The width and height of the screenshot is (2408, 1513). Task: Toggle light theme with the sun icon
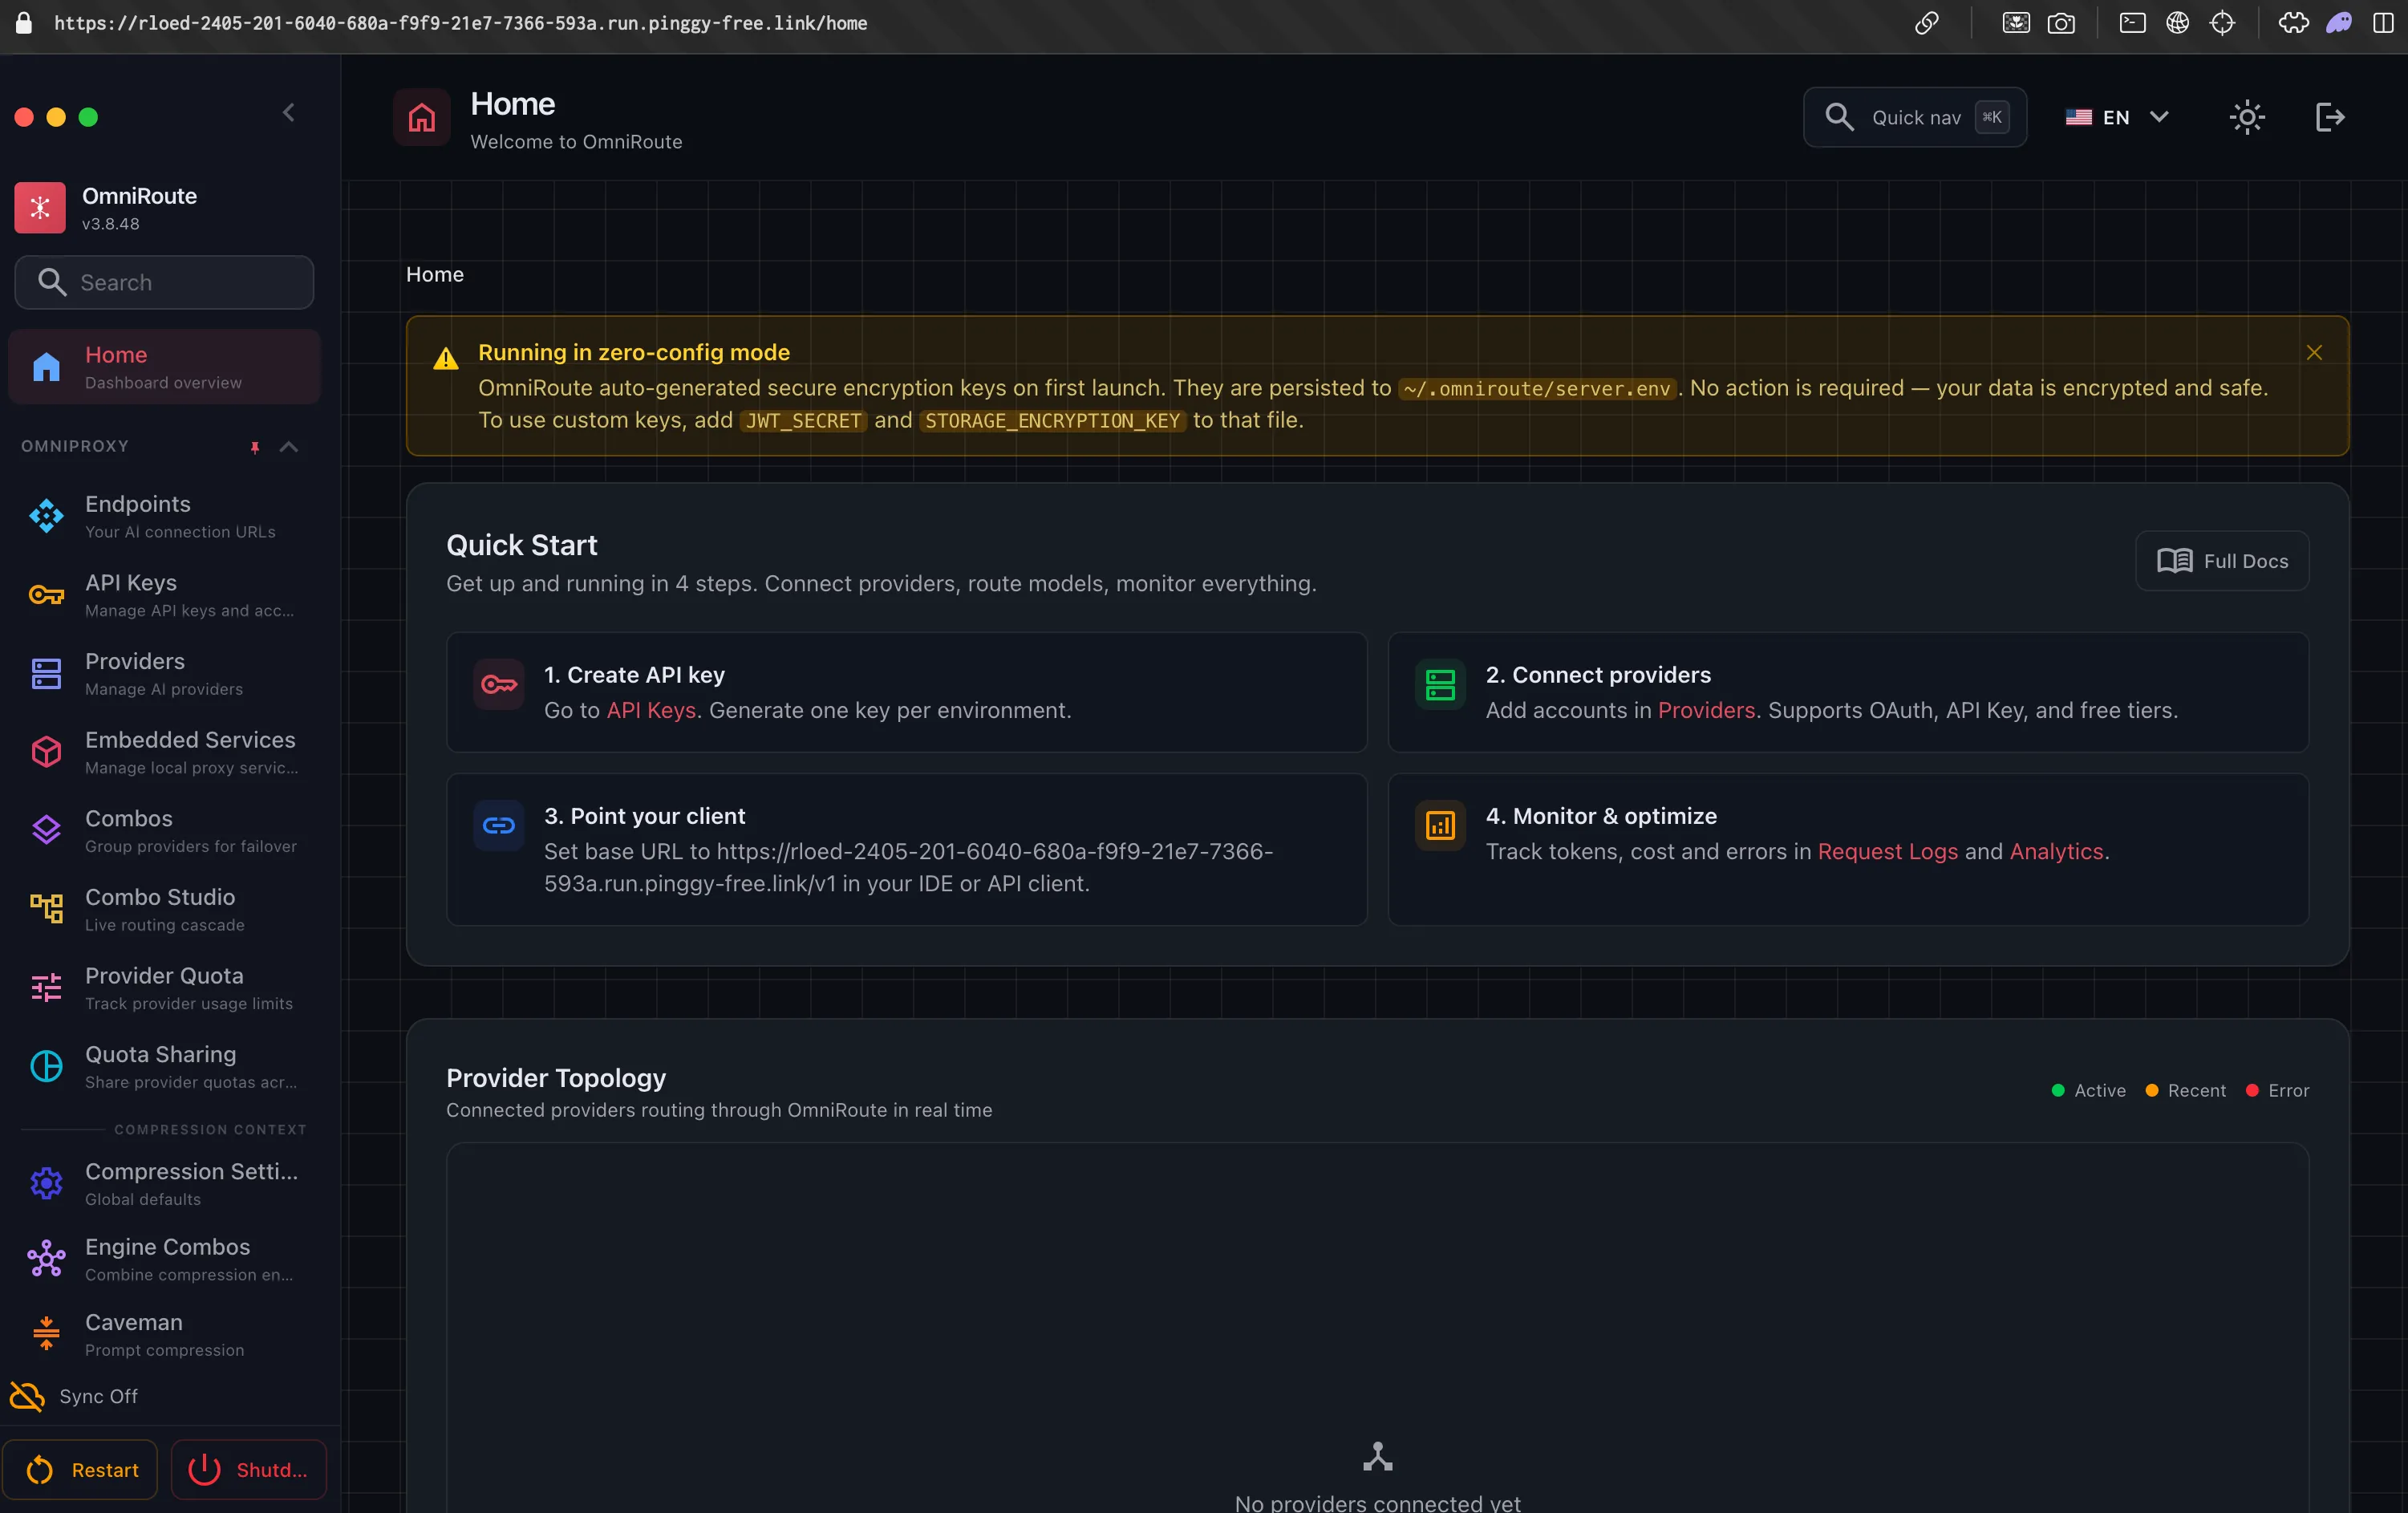(2246, 117)
